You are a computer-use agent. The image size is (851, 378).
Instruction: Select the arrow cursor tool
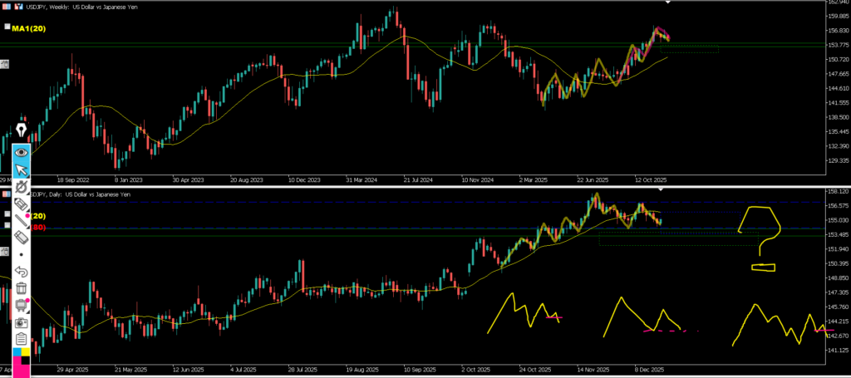22,170
